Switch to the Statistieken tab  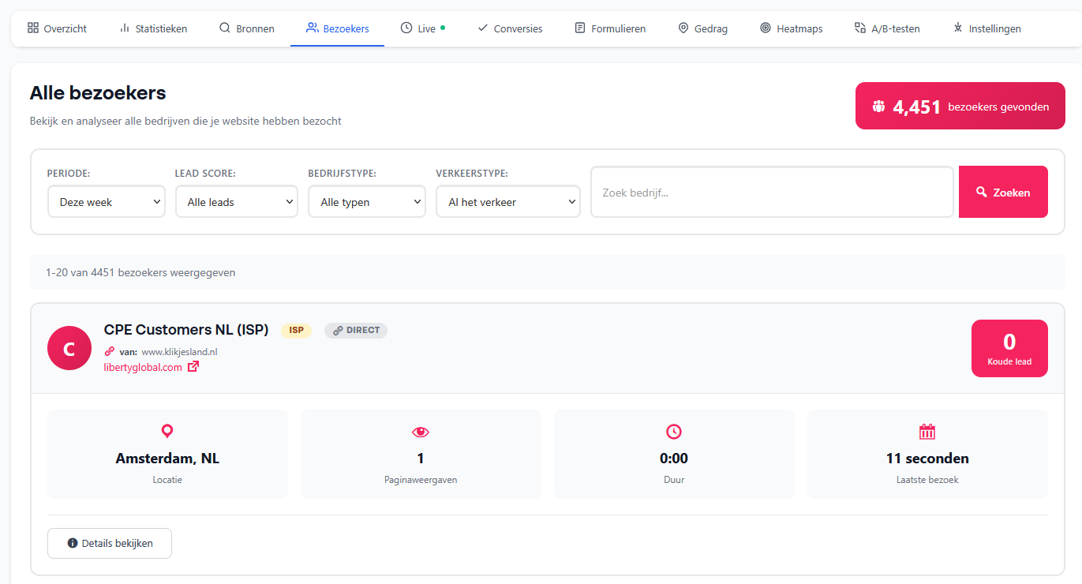coord(153,28)
